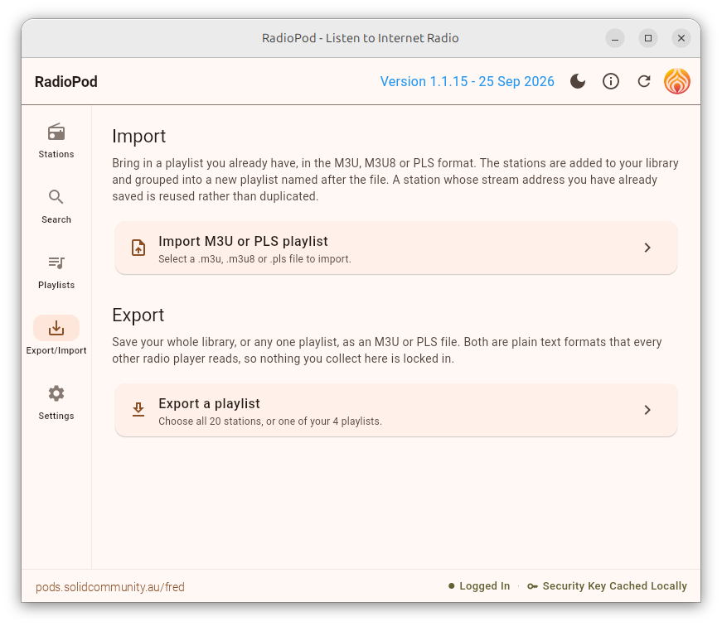Screen dimensions: 722x626
Task: Open the Stations radio icon
Action: click(56, 132)
